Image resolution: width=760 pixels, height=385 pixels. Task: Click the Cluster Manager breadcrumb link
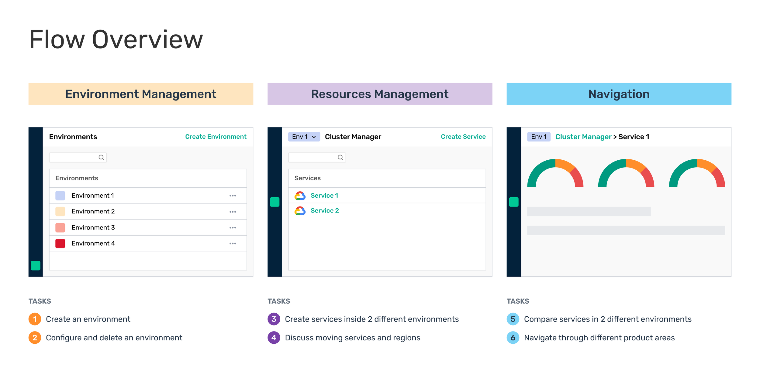[583, 137]
